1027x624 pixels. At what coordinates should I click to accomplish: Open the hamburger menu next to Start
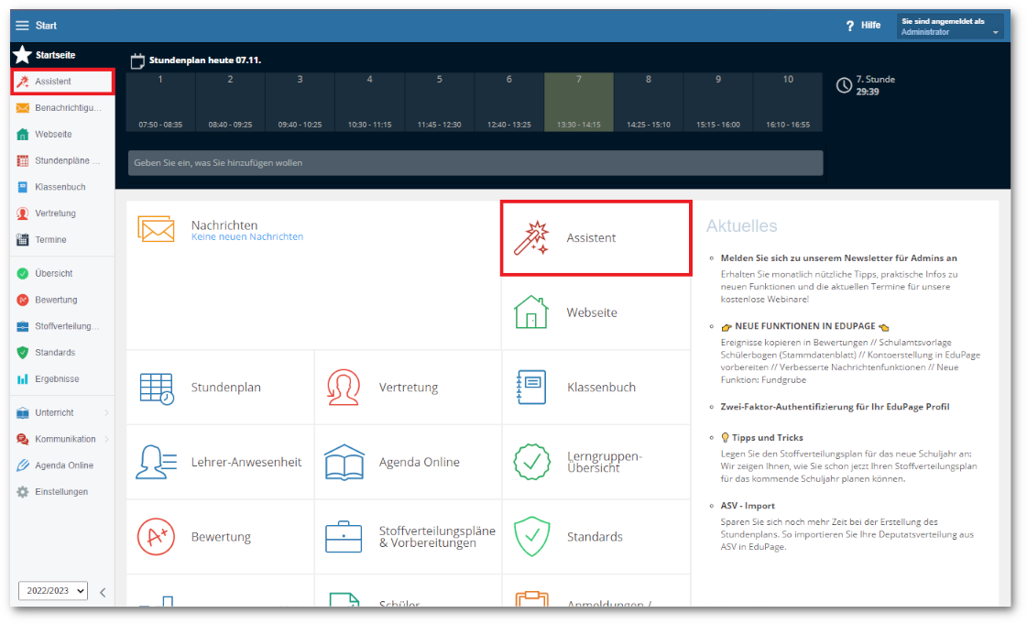point(22,26)
